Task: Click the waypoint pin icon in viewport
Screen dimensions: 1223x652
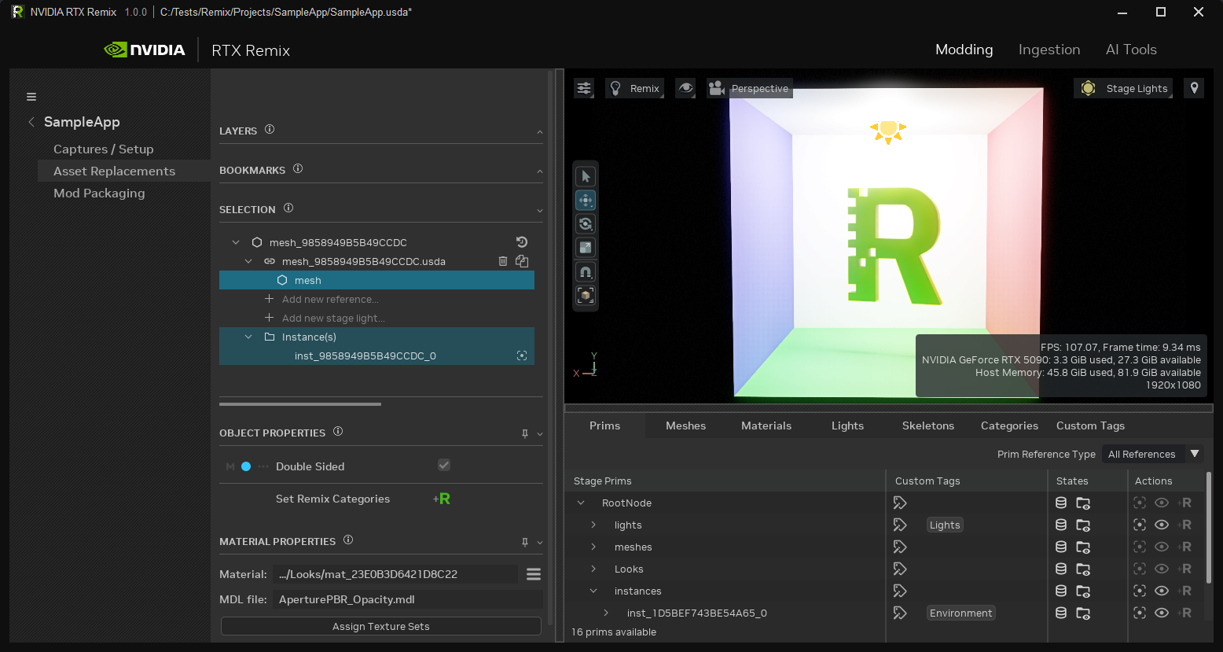Action: coord(1194,88)
